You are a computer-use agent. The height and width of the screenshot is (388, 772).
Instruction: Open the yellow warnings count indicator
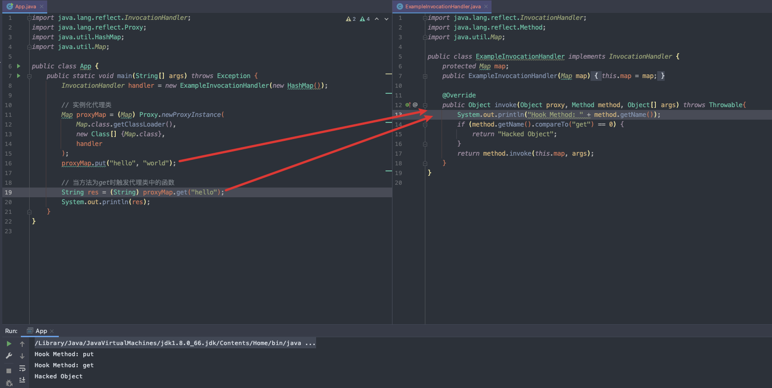coord(351,19)
